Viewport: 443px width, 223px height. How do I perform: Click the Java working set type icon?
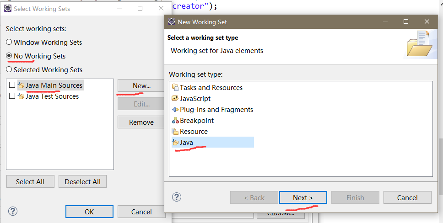(x=175, y=142)
